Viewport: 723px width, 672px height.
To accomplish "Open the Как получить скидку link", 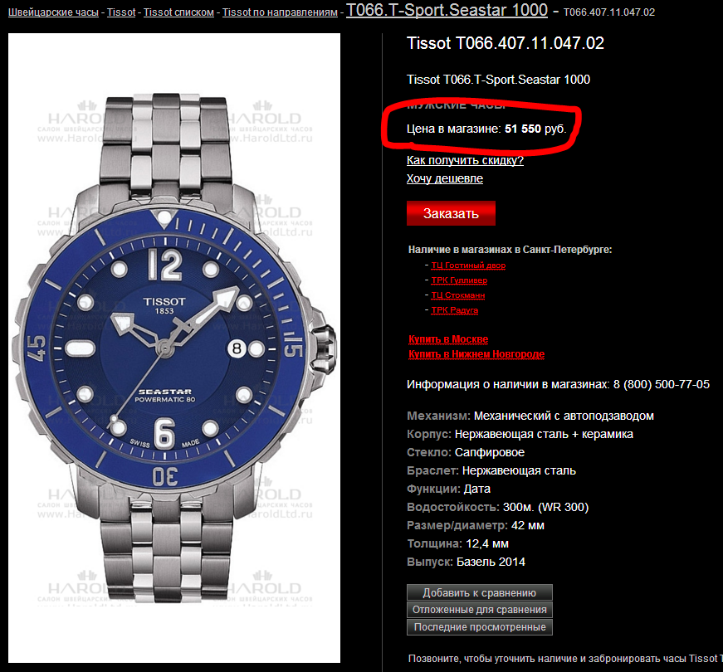I will (x=465, y=160).
